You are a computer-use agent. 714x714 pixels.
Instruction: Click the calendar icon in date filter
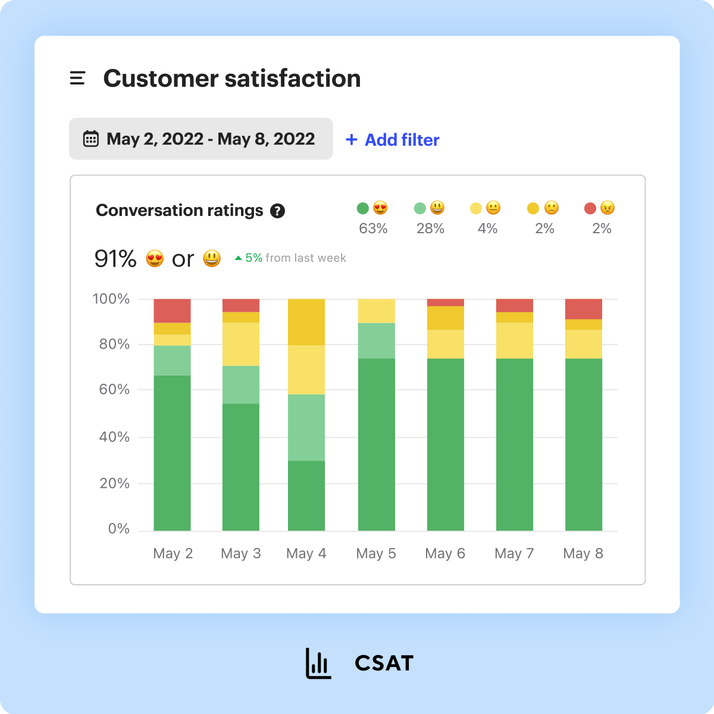tap(90, 139)
